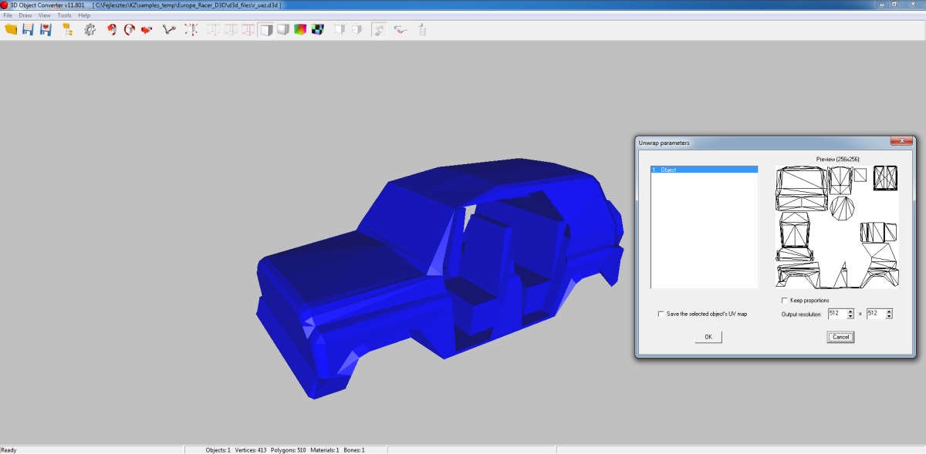This screenshot has height=454, width=926.
Task: Click OK in Unwrap parameters dialog
Action: tap(708, 337)
